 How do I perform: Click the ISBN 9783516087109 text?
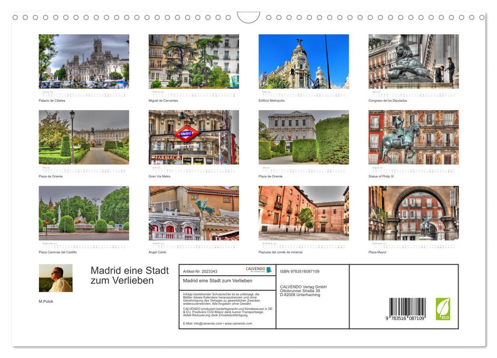[x=300, y=270]
